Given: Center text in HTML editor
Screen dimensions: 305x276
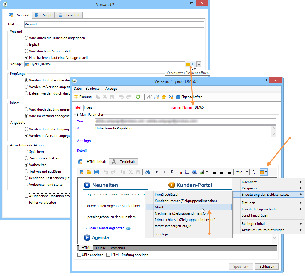Looking at the screenshot, I should 221,172.
